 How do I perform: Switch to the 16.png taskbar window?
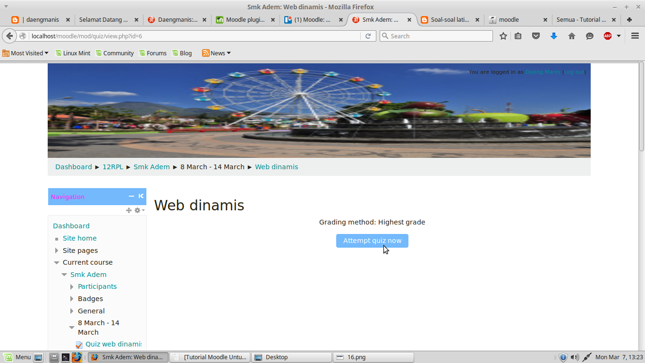(x=373, y=357)
